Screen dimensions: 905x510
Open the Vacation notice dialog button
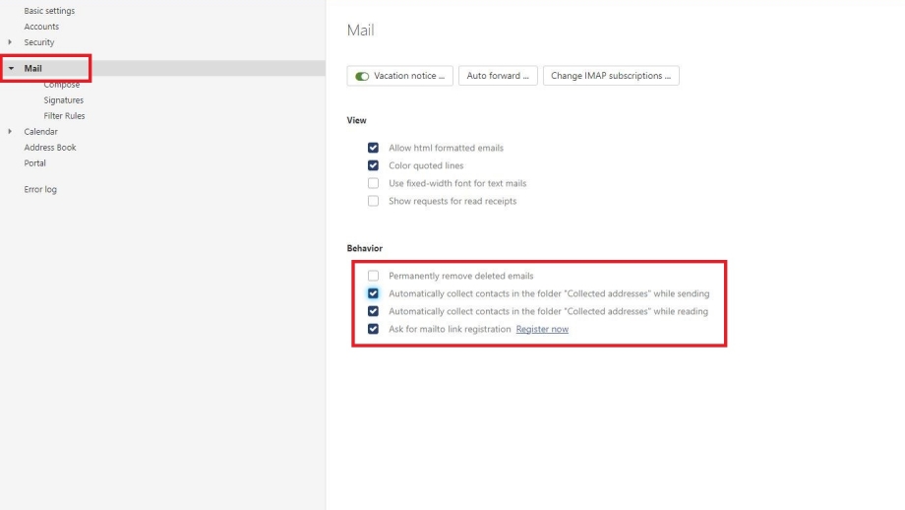[400, 76]
